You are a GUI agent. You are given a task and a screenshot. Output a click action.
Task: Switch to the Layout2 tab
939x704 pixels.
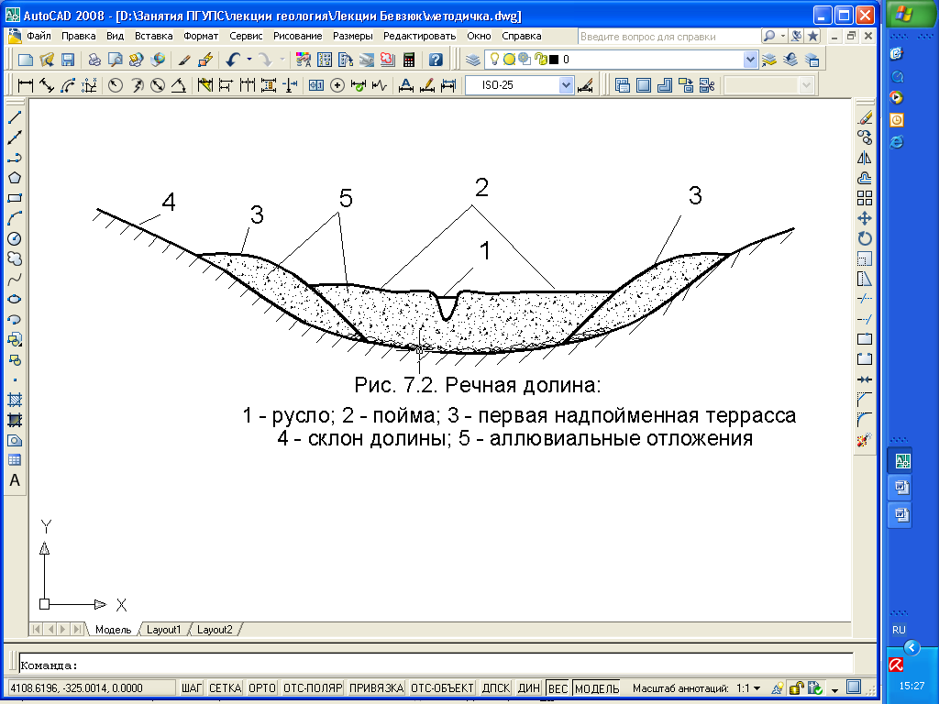pos(215,630)
